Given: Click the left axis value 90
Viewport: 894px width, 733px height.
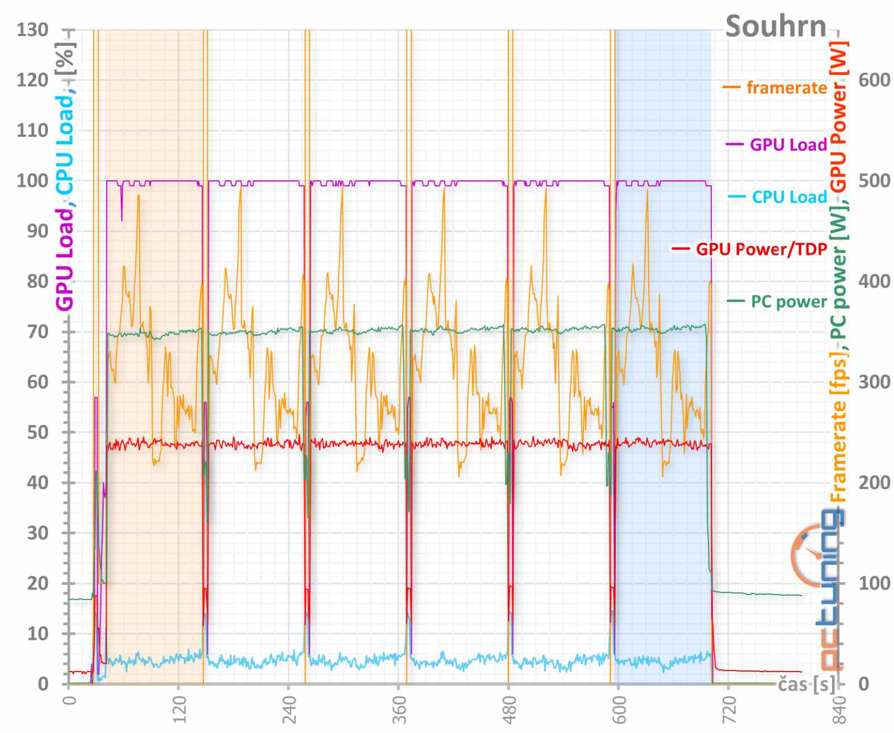Looking at the screenshot, I should [38, 231].
